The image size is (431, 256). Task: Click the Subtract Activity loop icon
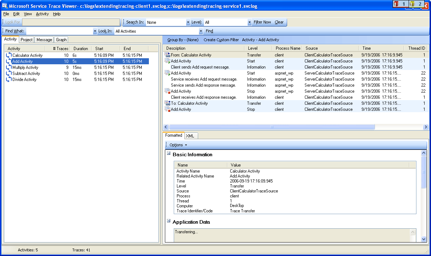click(x=9, y=73)
